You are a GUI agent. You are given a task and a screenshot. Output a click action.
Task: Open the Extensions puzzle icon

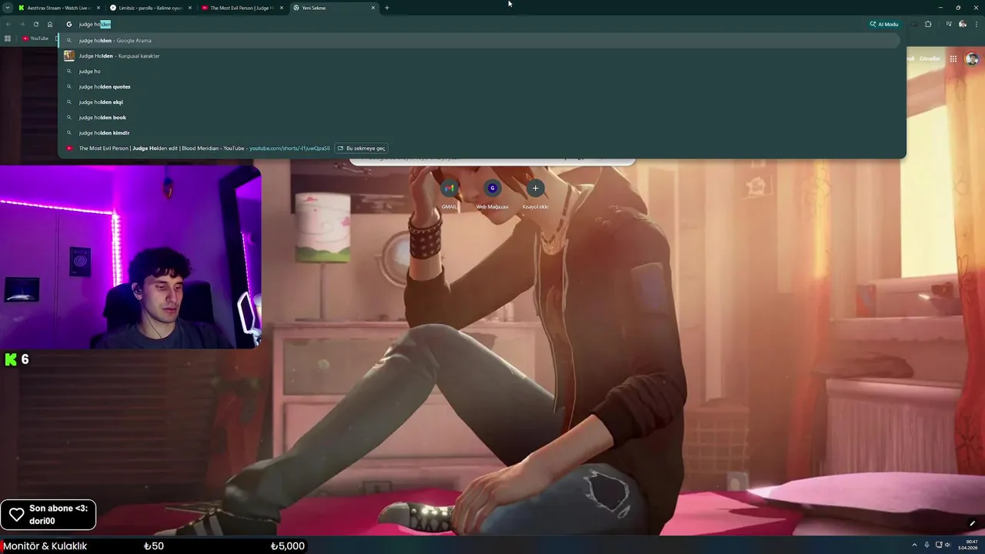(928, 24)
